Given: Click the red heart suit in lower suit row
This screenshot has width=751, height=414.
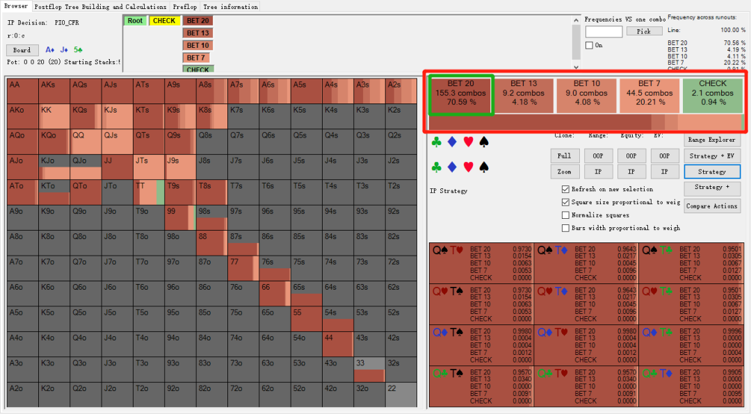Looking at the screenshot, I should click(x=469, y=167).
